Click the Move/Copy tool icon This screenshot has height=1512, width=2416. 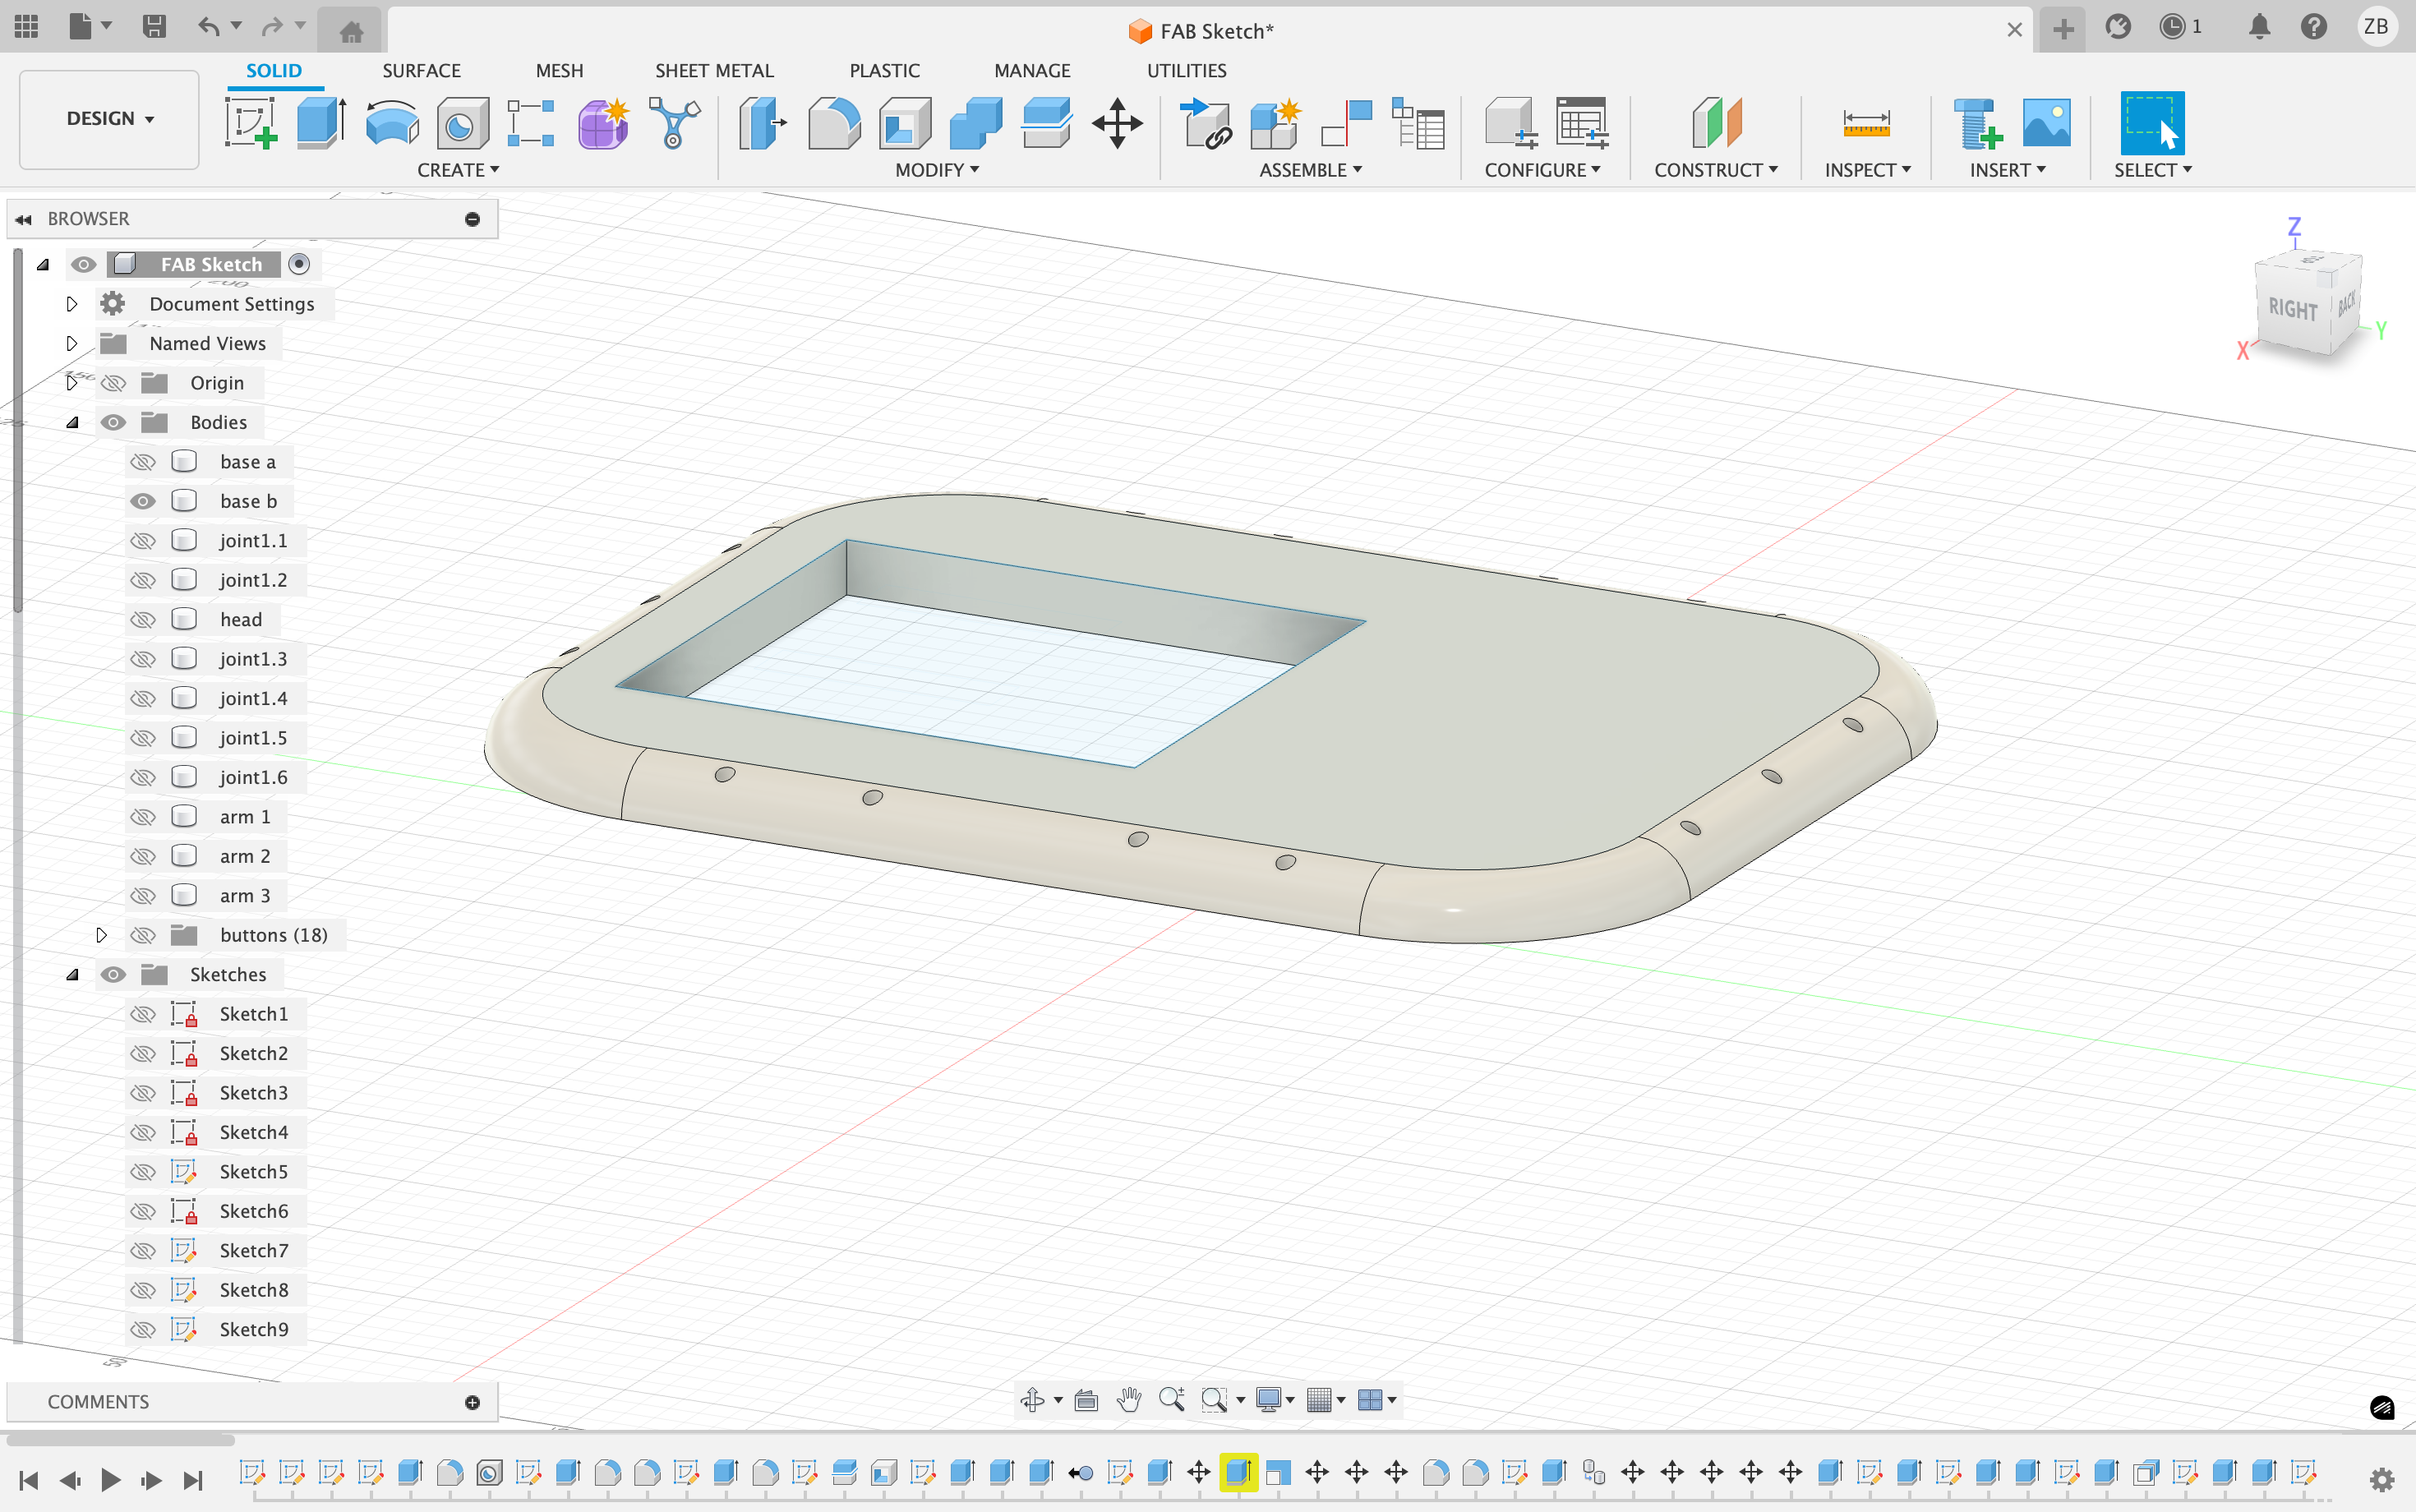tap(1117, 124)
